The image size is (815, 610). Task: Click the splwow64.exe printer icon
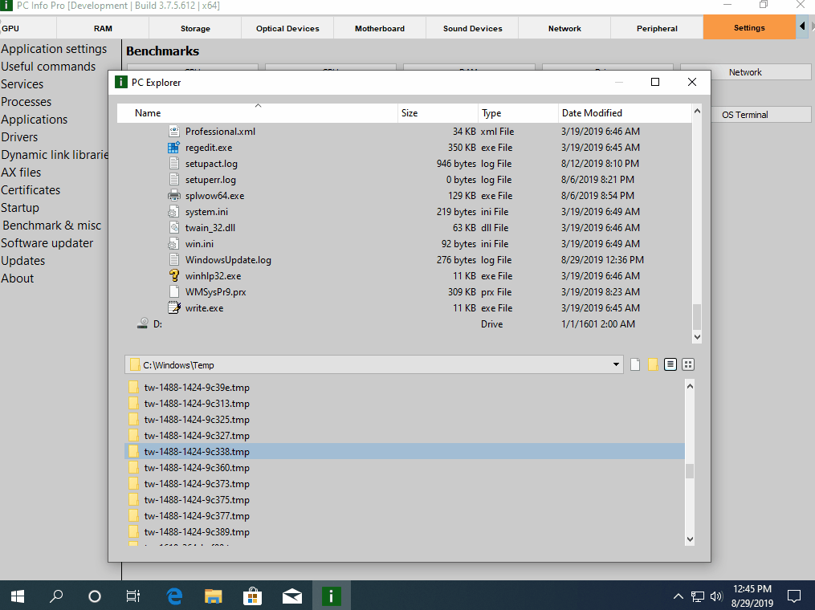tap(173, 195)
